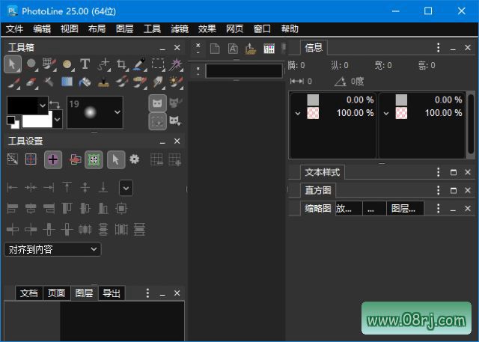Select the Text tool (T)

click(85, 64)
